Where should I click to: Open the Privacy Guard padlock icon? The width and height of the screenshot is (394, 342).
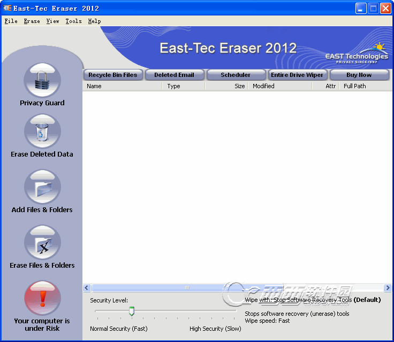(42, 80)
